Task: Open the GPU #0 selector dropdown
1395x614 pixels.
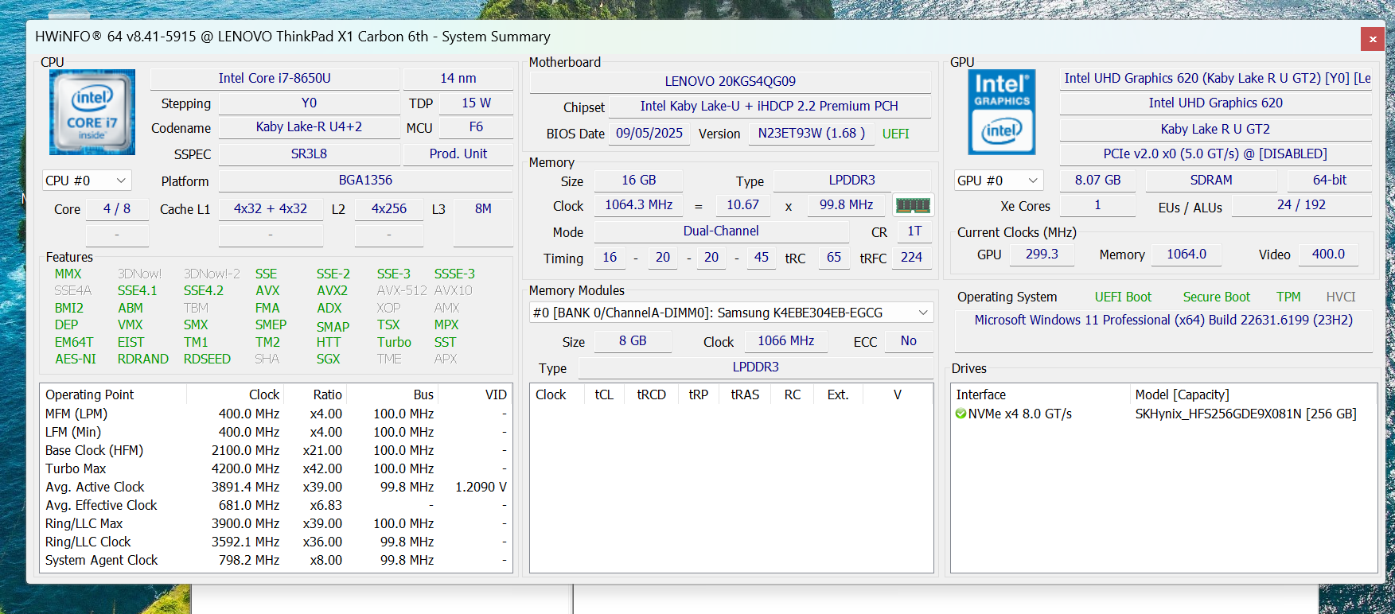Action: coord(999,181)
